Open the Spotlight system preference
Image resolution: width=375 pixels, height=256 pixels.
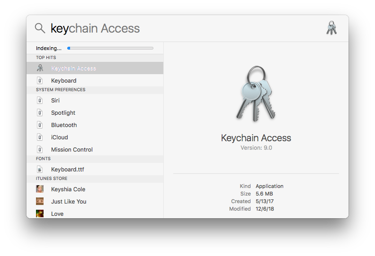(95, 112)
